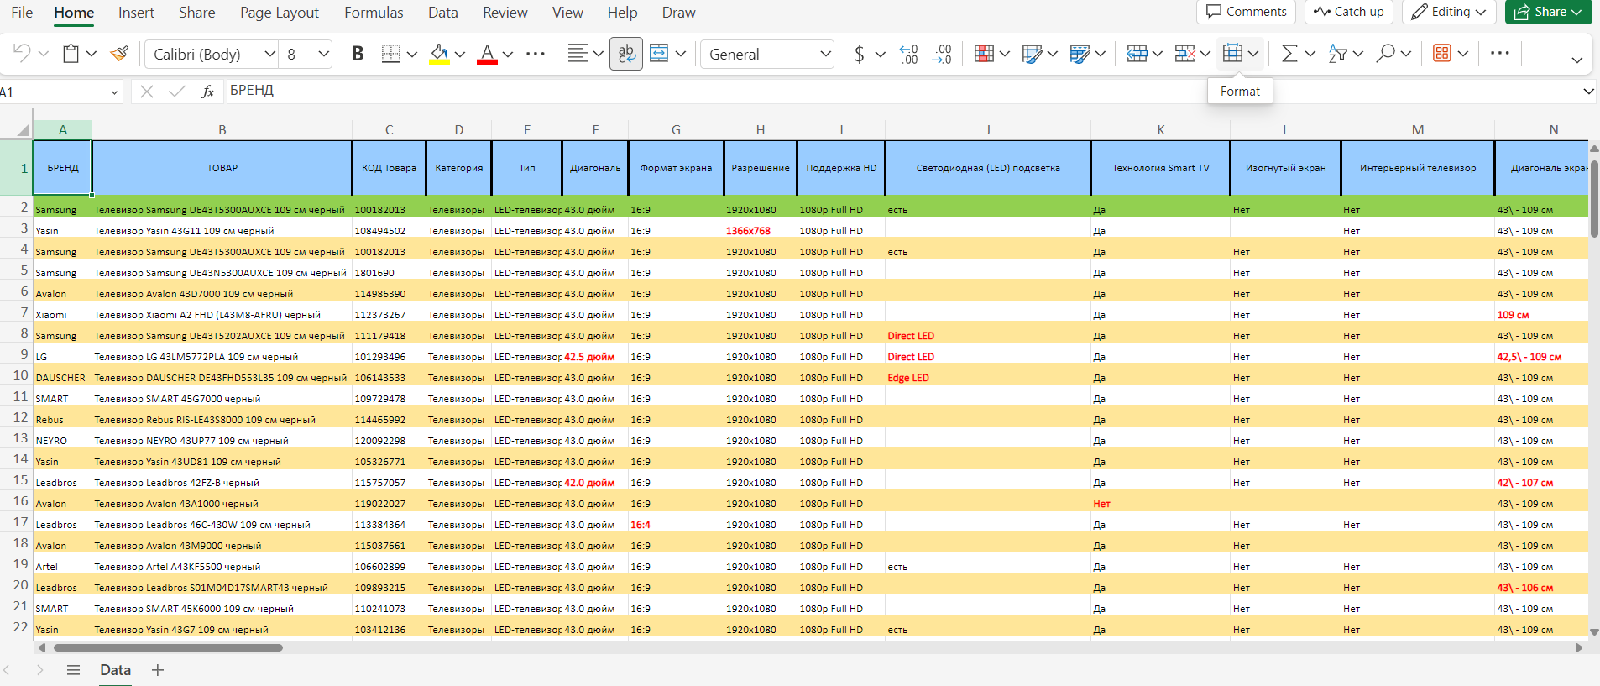
Task: Click the AutoSum sigma icon
Action: [1289, 54]
